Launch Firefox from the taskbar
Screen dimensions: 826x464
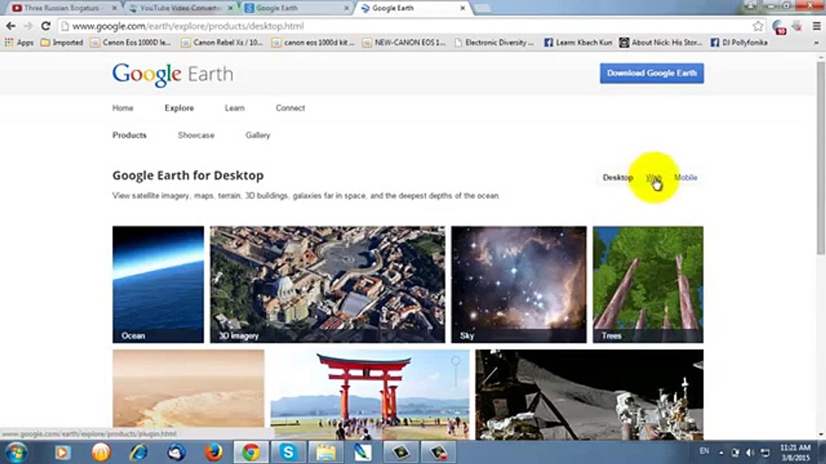click(x=213, y=452)
